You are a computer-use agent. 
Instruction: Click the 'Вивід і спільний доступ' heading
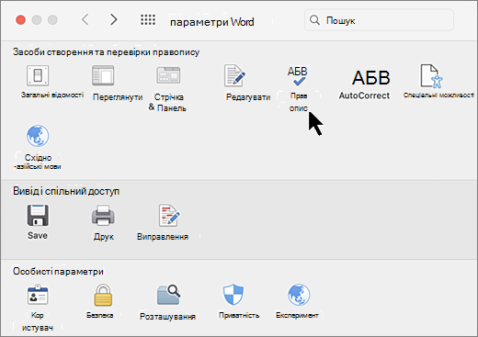[66, 191]
